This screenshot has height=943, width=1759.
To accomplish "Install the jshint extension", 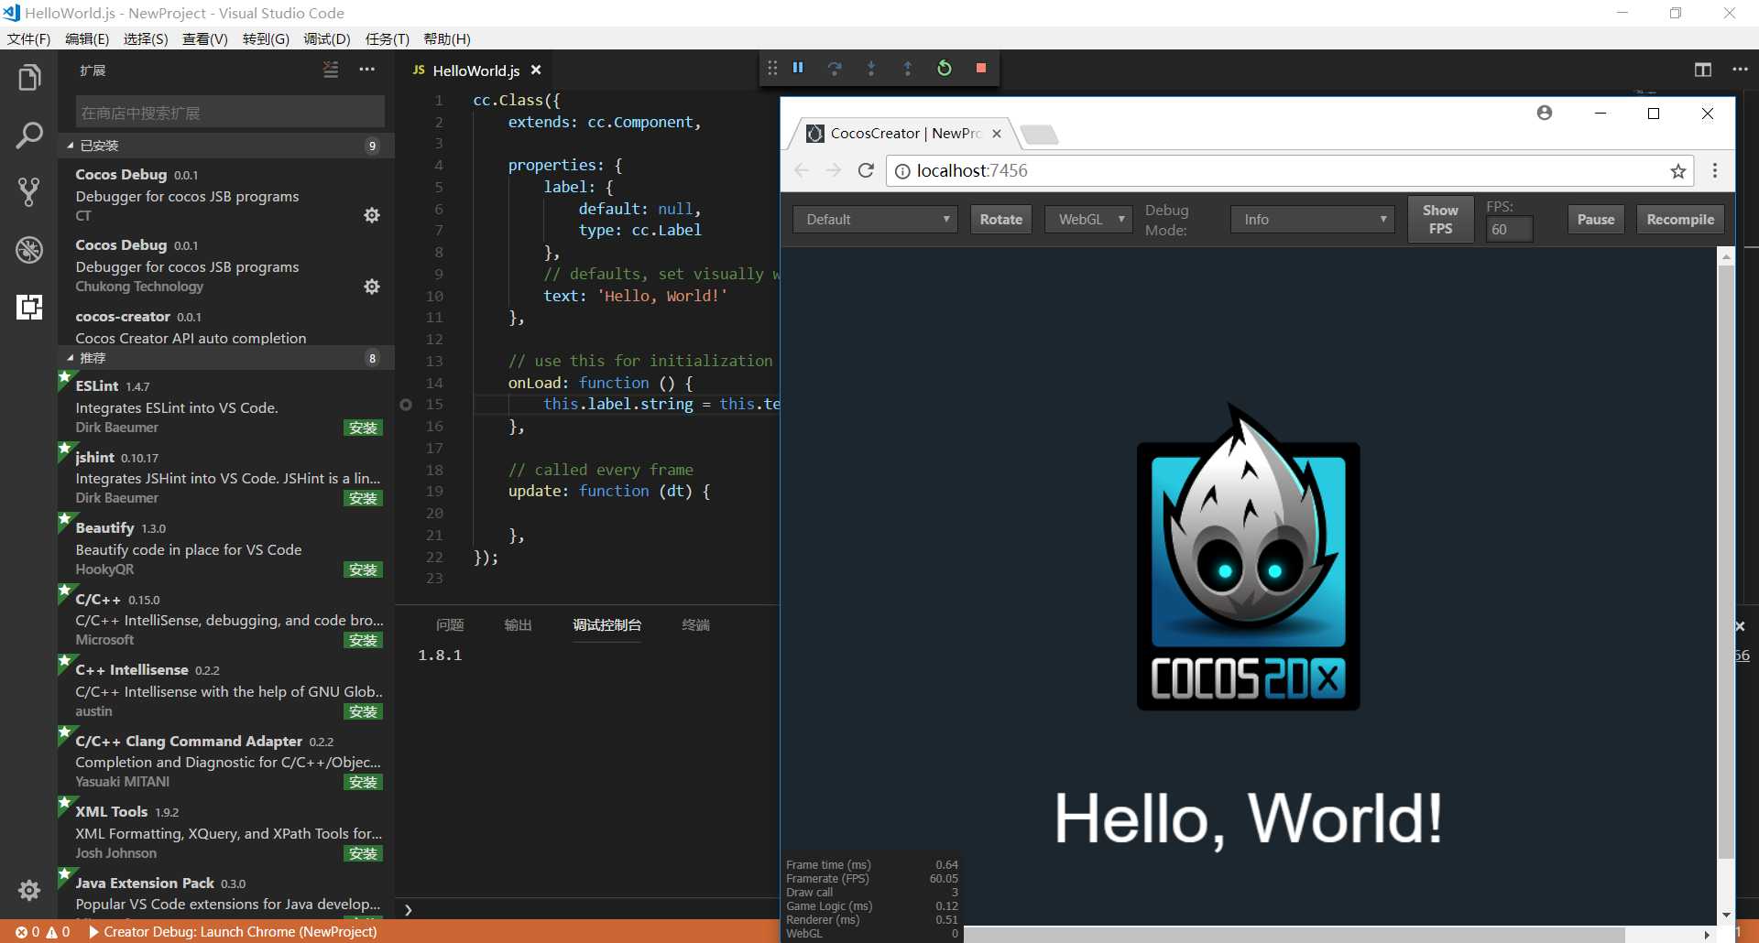I will coord(363,498).
